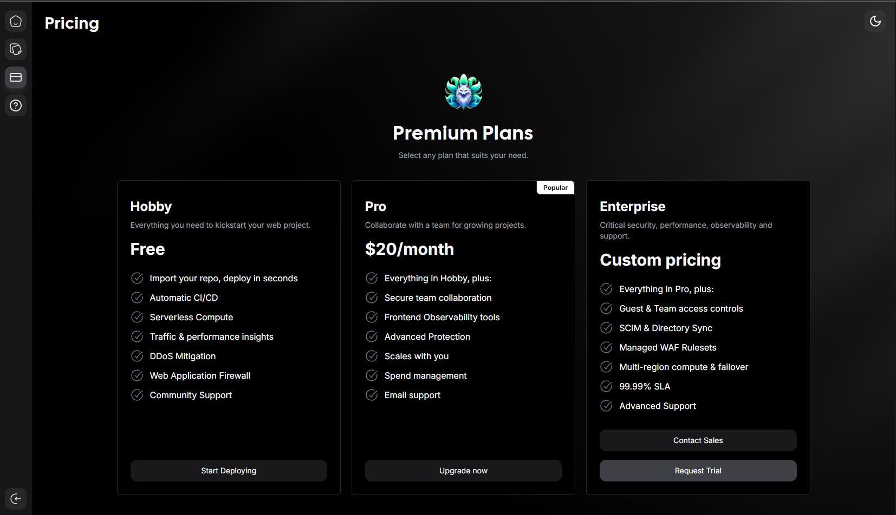Select the Hobby plan title
This screenshot has width=896, height=515.
coord(151,207)
